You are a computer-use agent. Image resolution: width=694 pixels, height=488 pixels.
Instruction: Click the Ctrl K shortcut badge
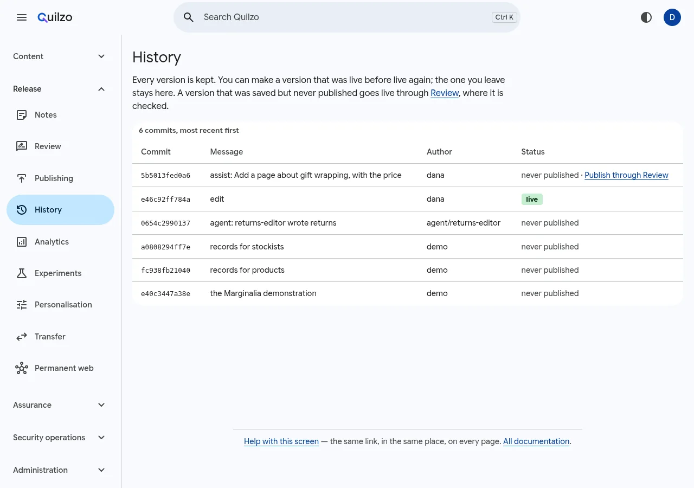pos(504,17)
